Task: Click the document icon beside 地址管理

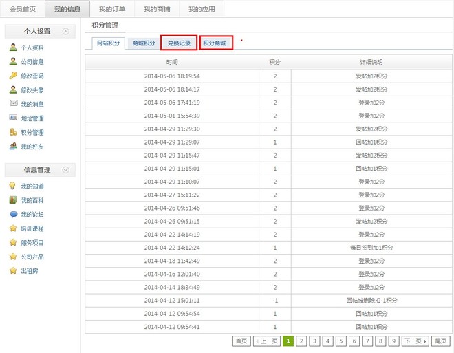Action: pos(13,118)
